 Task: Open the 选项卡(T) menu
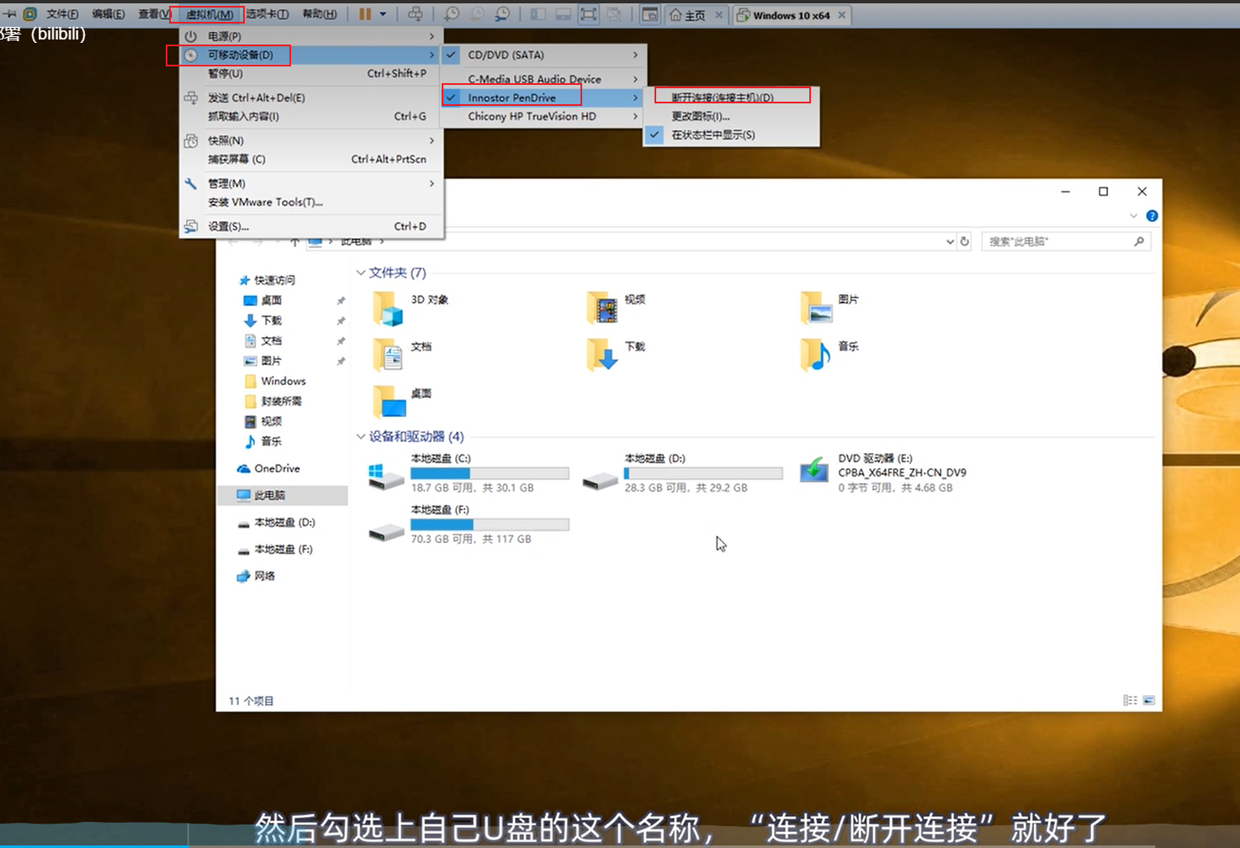pos(267,14)
